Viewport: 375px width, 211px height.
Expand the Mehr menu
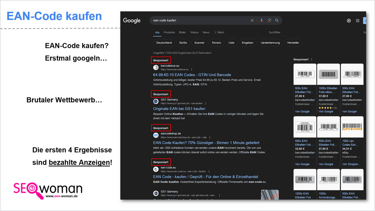219,33
